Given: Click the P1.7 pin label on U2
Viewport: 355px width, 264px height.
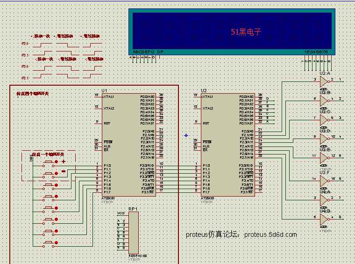Looking at the screenshot, I should [206, 192].
